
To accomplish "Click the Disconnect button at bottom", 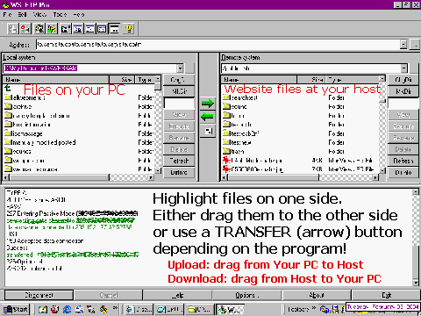I will [39, 295].
